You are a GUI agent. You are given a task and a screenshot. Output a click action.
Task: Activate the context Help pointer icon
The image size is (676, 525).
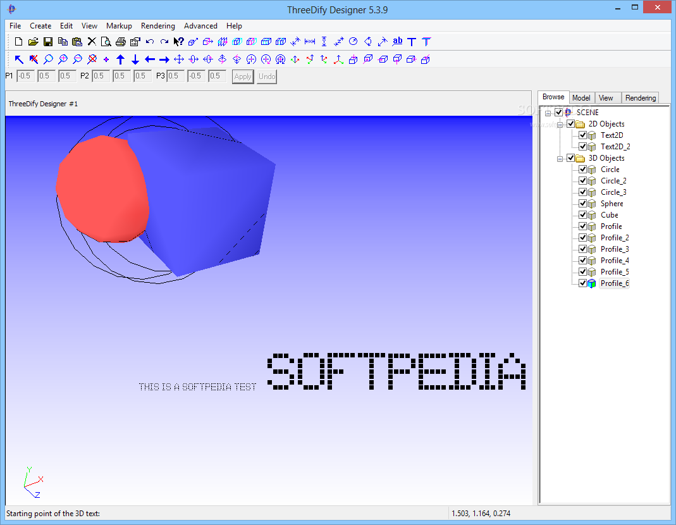(x=179, y=42)
